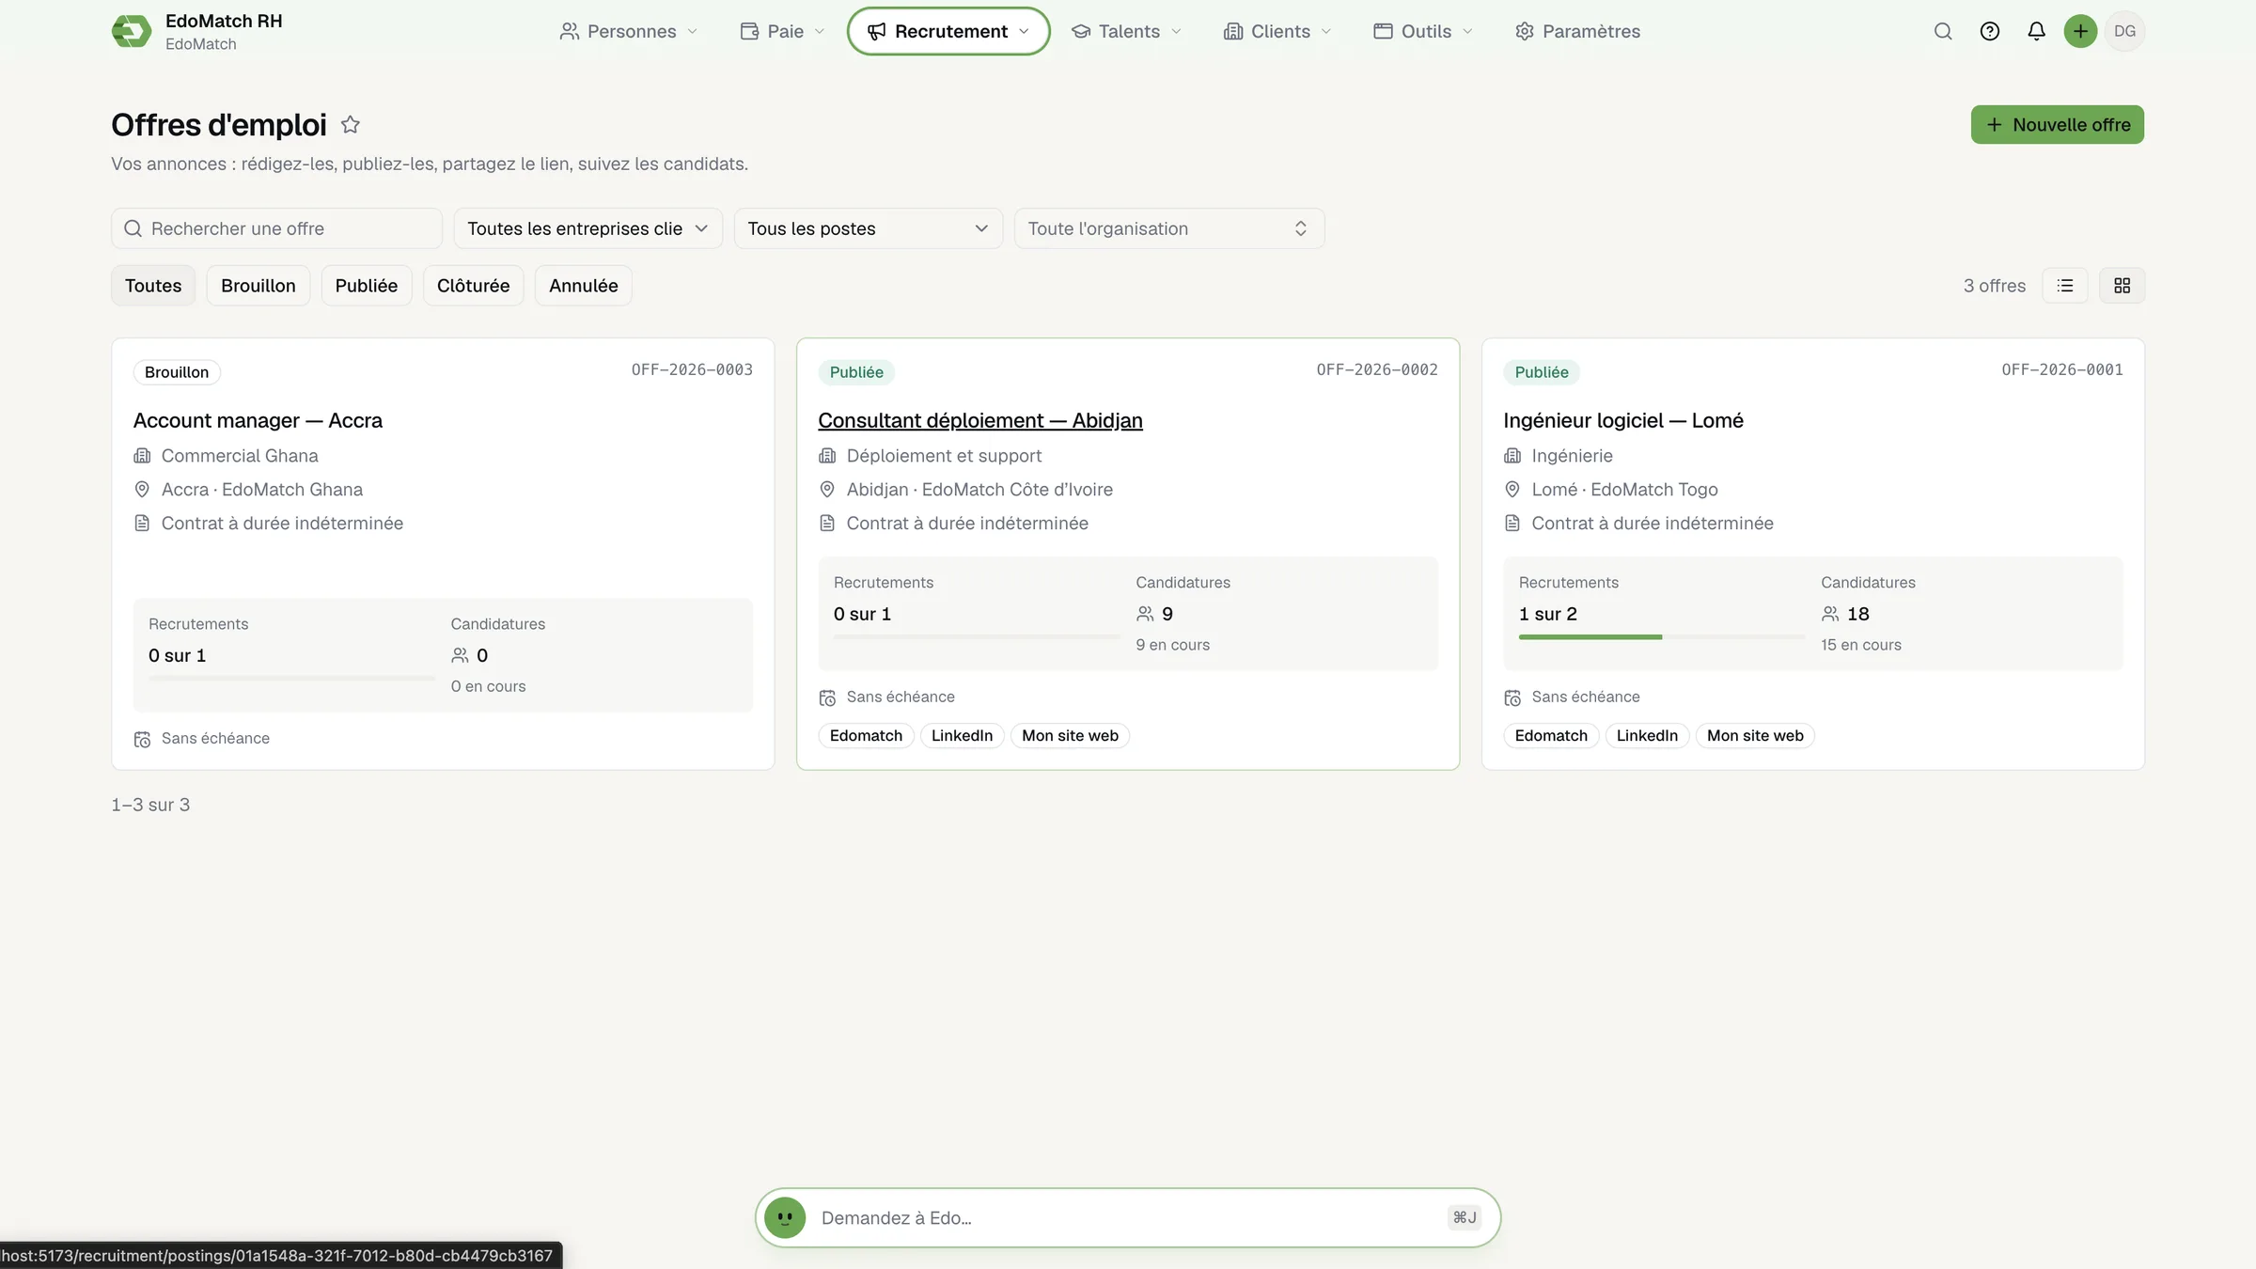
Task: Click Edomatch tag on Lomé card
Action: (1551, 736)
